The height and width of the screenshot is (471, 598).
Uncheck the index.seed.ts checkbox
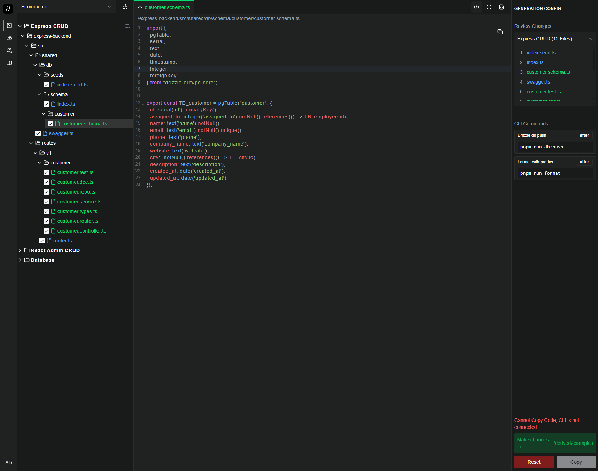click(x=46, y=85)
